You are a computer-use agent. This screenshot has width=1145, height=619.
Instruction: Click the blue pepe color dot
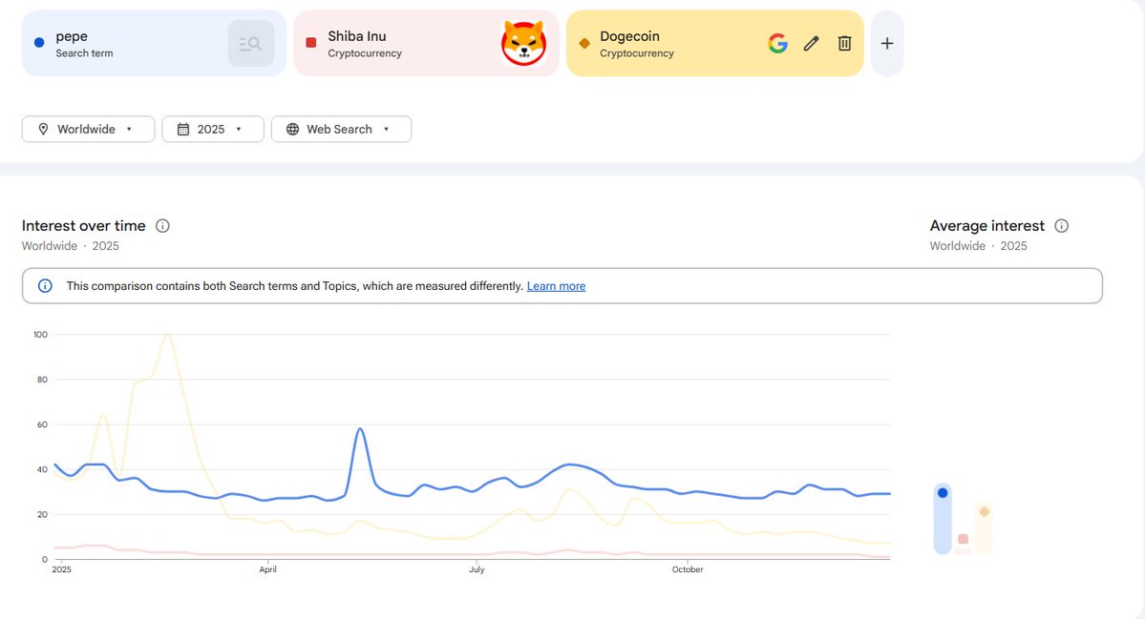38,43
